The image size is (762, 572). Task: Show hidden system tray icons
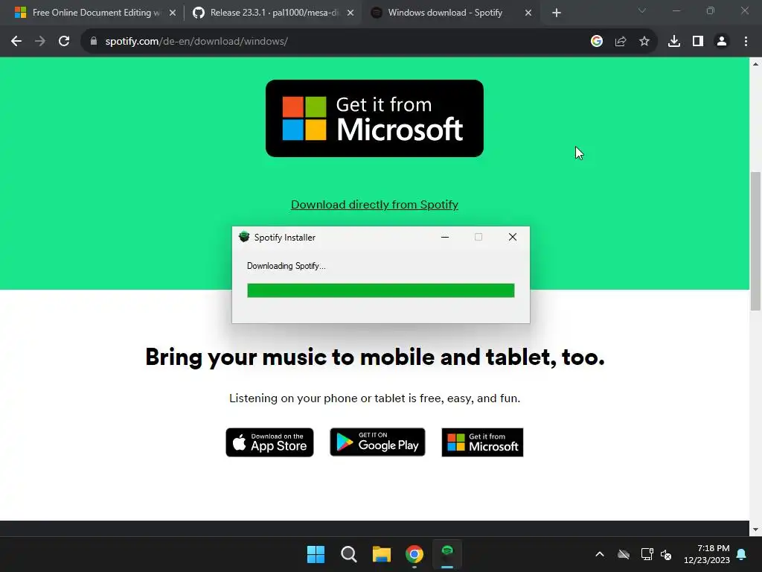[x=600, y=554]
